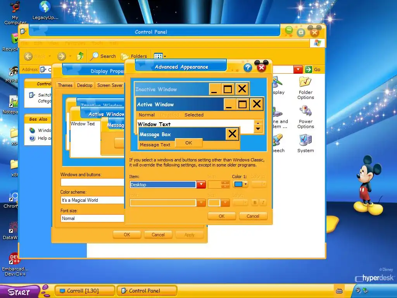Click the Message Text label in preview
The image size is (397, 298).
click(155, 145)
